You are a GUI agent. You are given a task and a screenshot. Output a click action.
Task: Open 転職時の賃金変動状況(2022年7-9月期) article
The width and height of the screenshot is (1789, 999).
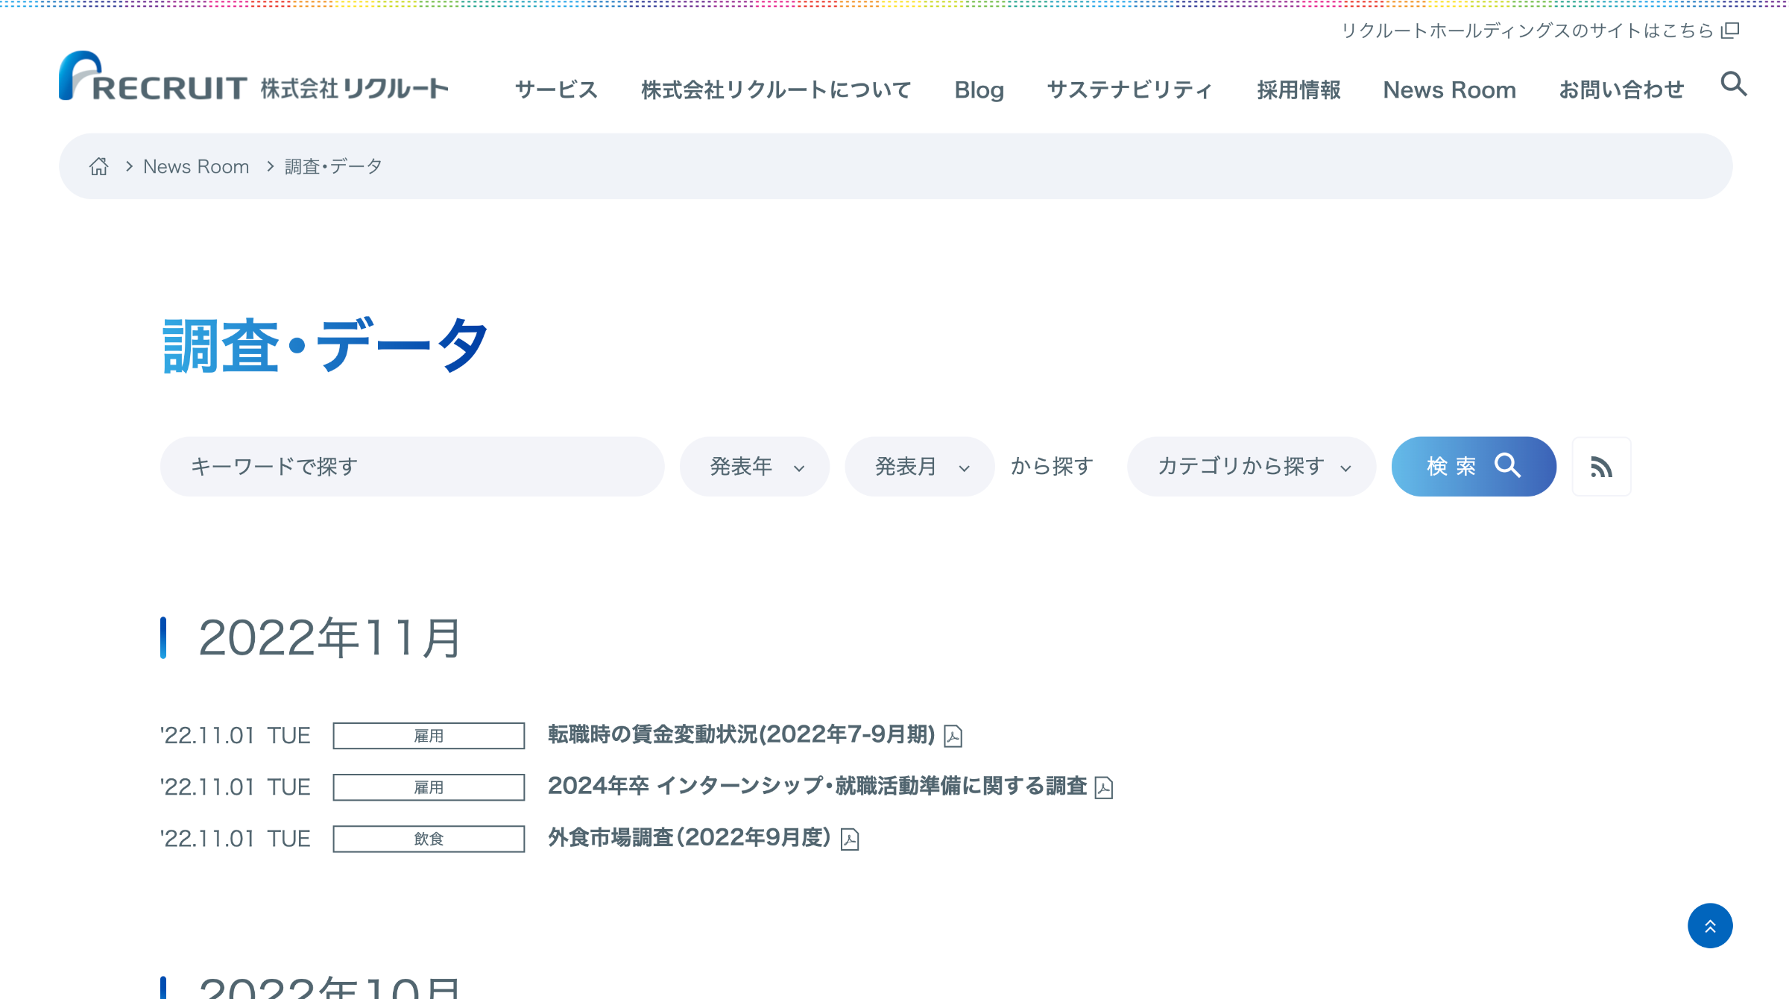[741, 735]
